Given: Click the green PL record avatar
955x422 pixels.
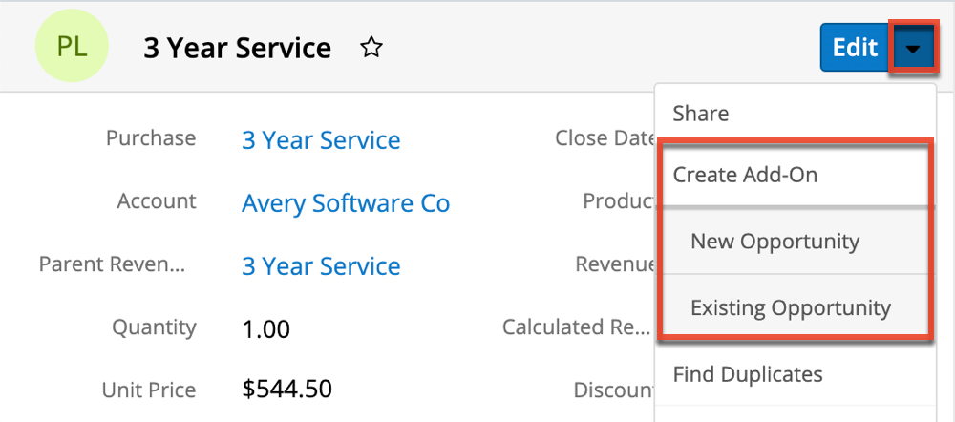Looking at the screenshot, I should pos(72,47).
